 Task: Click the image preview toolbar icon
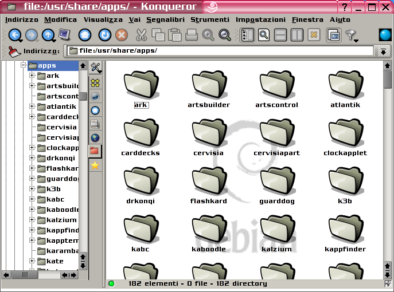[x=334, y=35]
